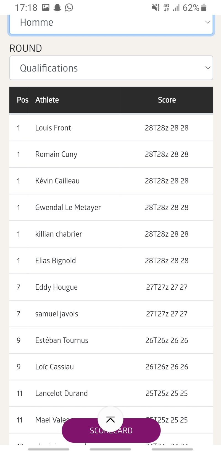Image resolution: width=221 pixels, height=454 pixels.
Task: Tap the 4G signal status icon
Action: point(166,7)
